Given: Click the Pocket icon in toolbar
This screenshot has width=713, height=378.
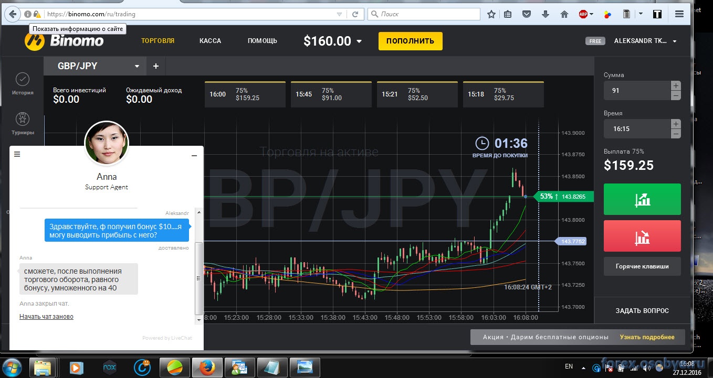Looking at the screenshot, I should pos(527,14).
